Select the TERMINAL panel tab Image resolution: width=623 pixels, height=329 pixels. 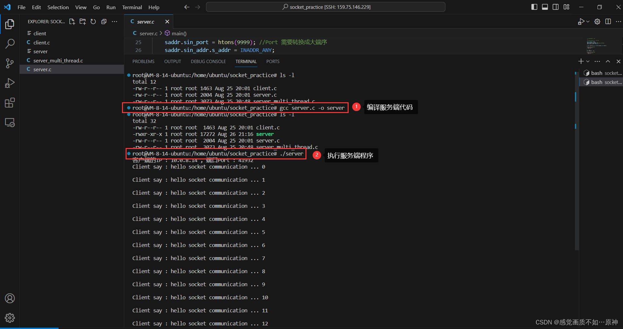[x=246, y=61]
